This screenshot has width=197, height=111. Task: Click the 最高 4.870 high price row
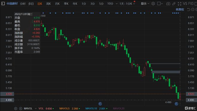27,21
